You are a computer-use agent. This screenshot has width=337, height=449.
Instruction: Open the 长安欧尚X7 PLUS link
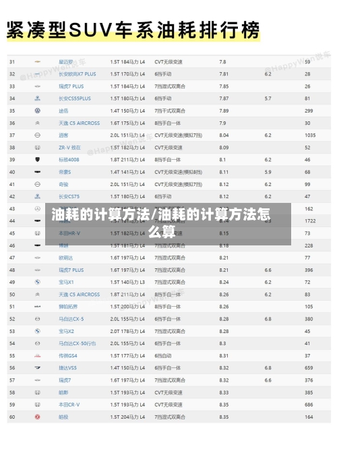78,74
